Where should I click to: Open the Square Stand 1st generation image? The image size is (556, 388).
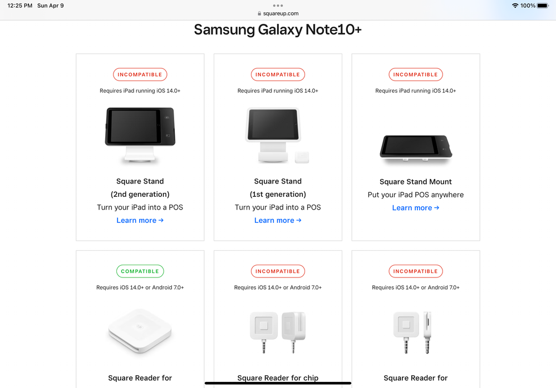click(x=278, y=135)
